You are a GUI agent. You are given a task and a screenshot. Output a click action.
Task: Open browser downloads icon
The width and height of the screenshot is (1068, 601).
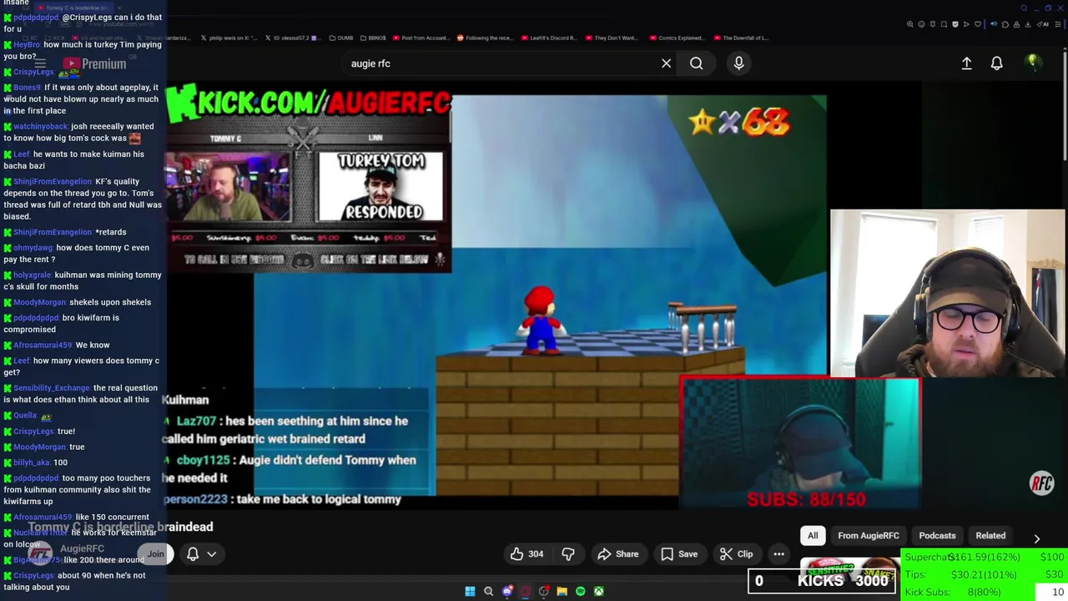click(x=1027, y=24)
